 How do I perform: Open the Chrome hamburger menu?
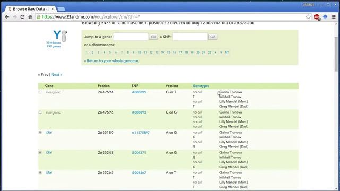(334, 17)
